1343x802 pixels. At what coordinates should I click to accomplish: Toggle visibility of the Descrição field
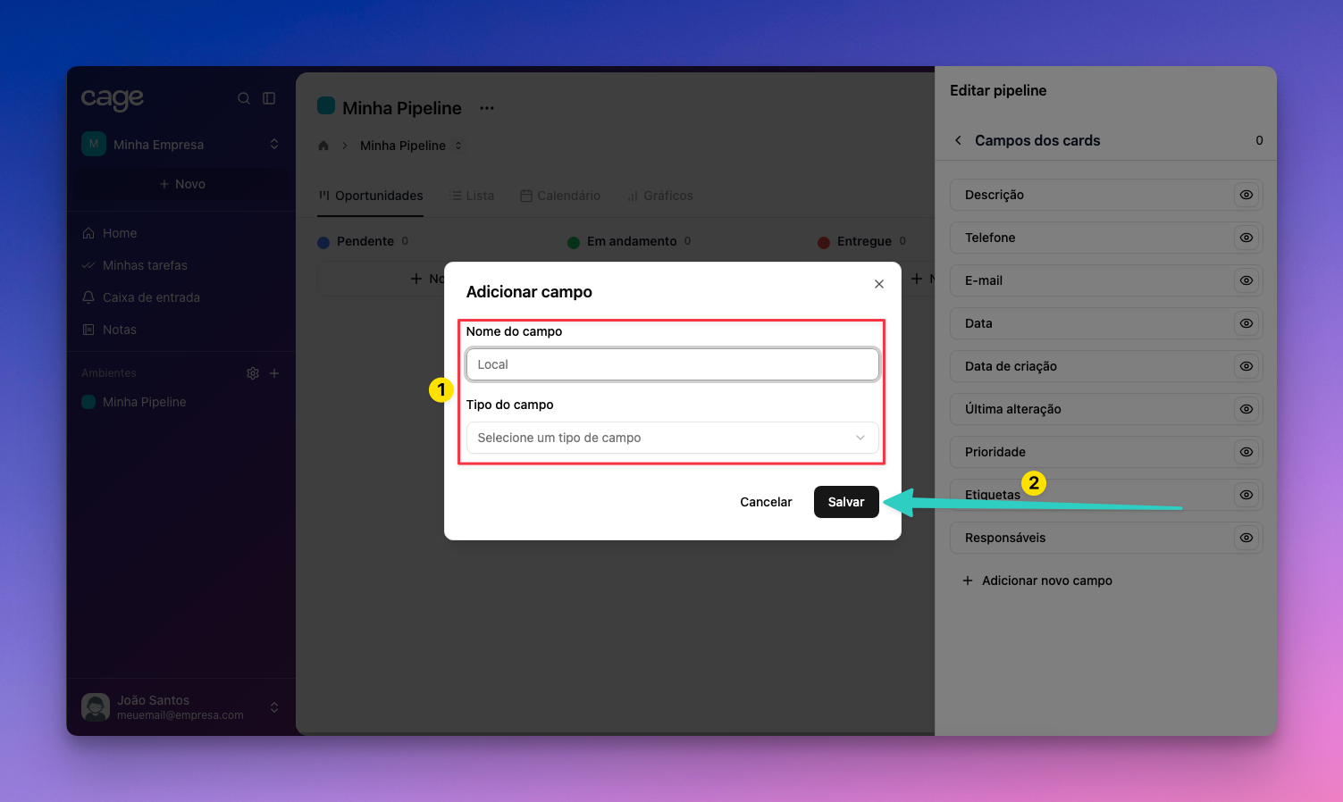pyautogui.click(x=1246, y=195)
